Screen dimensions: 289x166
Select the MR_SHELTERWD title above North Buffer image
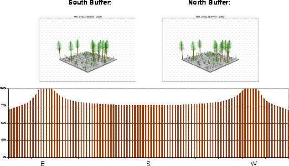[x=210, y=16]
